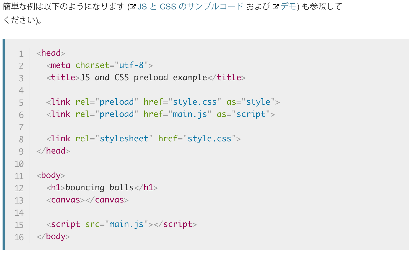
Task: Click "main.js" href on preload line
Action: 190,114
